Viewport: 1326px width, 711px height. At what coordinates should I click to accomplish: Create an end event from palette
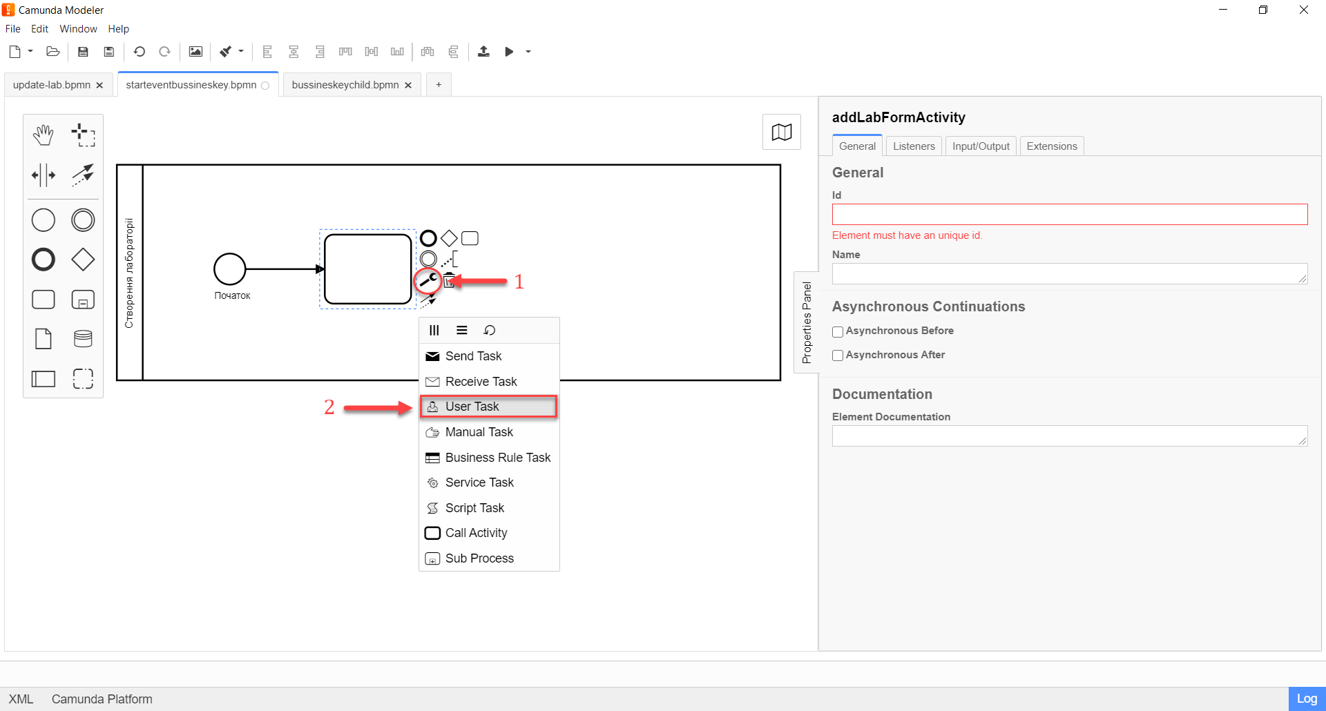44,260
